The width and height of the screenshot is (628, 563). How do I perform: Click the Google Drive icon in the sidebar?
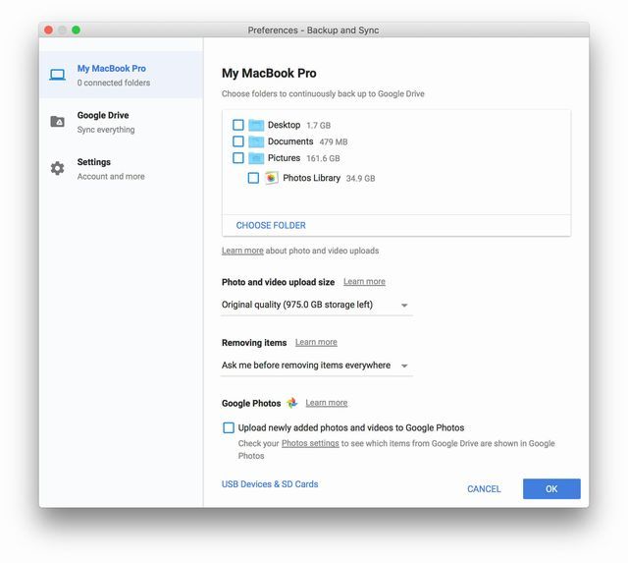[58, 122]
